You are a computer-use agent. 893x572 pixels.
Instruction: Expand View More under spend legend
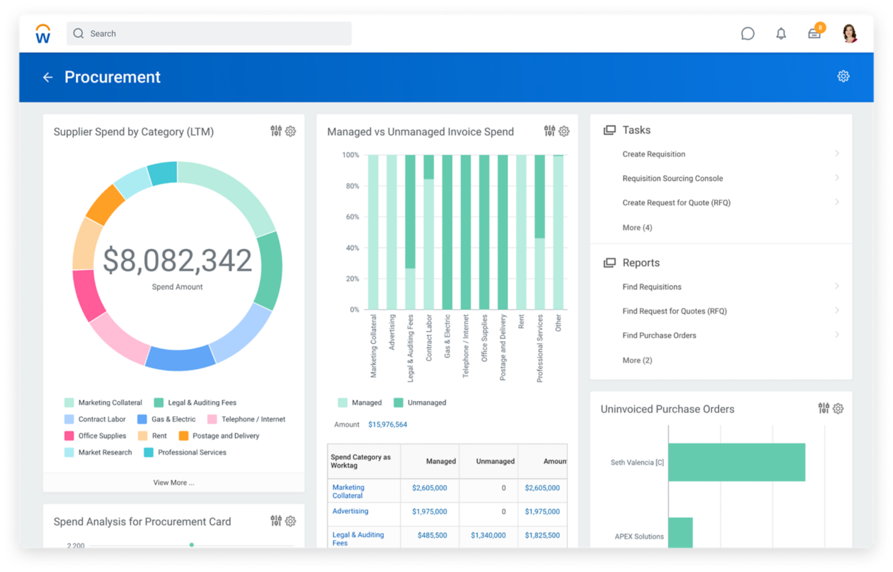point(173,483)
